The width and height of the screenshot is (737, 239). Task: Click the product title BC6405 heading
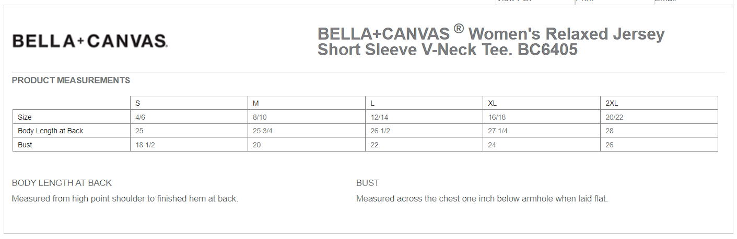491,42
